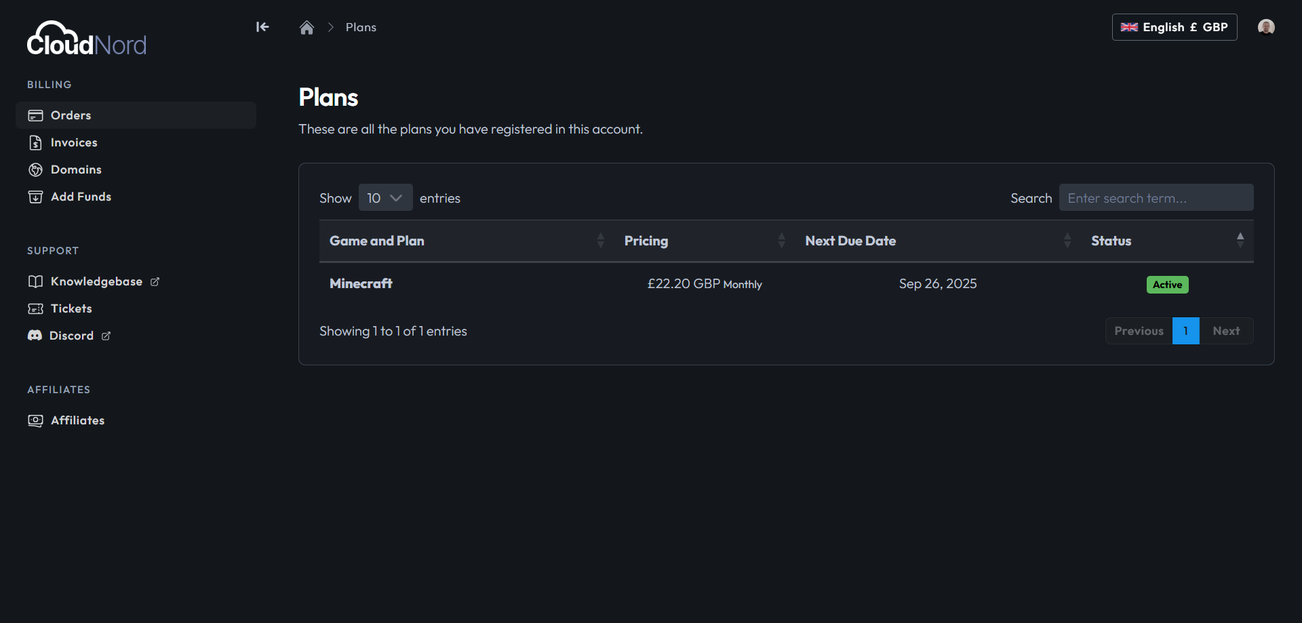Click the CloudNord logo

pos(86,39)
